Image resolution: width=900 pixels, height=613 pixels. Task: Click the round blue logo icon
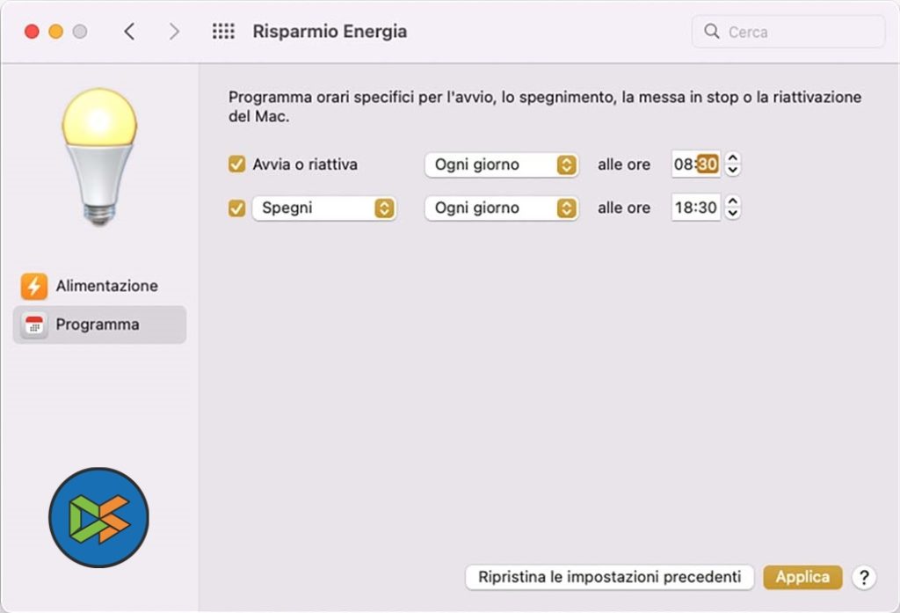[x=99, y=517]
